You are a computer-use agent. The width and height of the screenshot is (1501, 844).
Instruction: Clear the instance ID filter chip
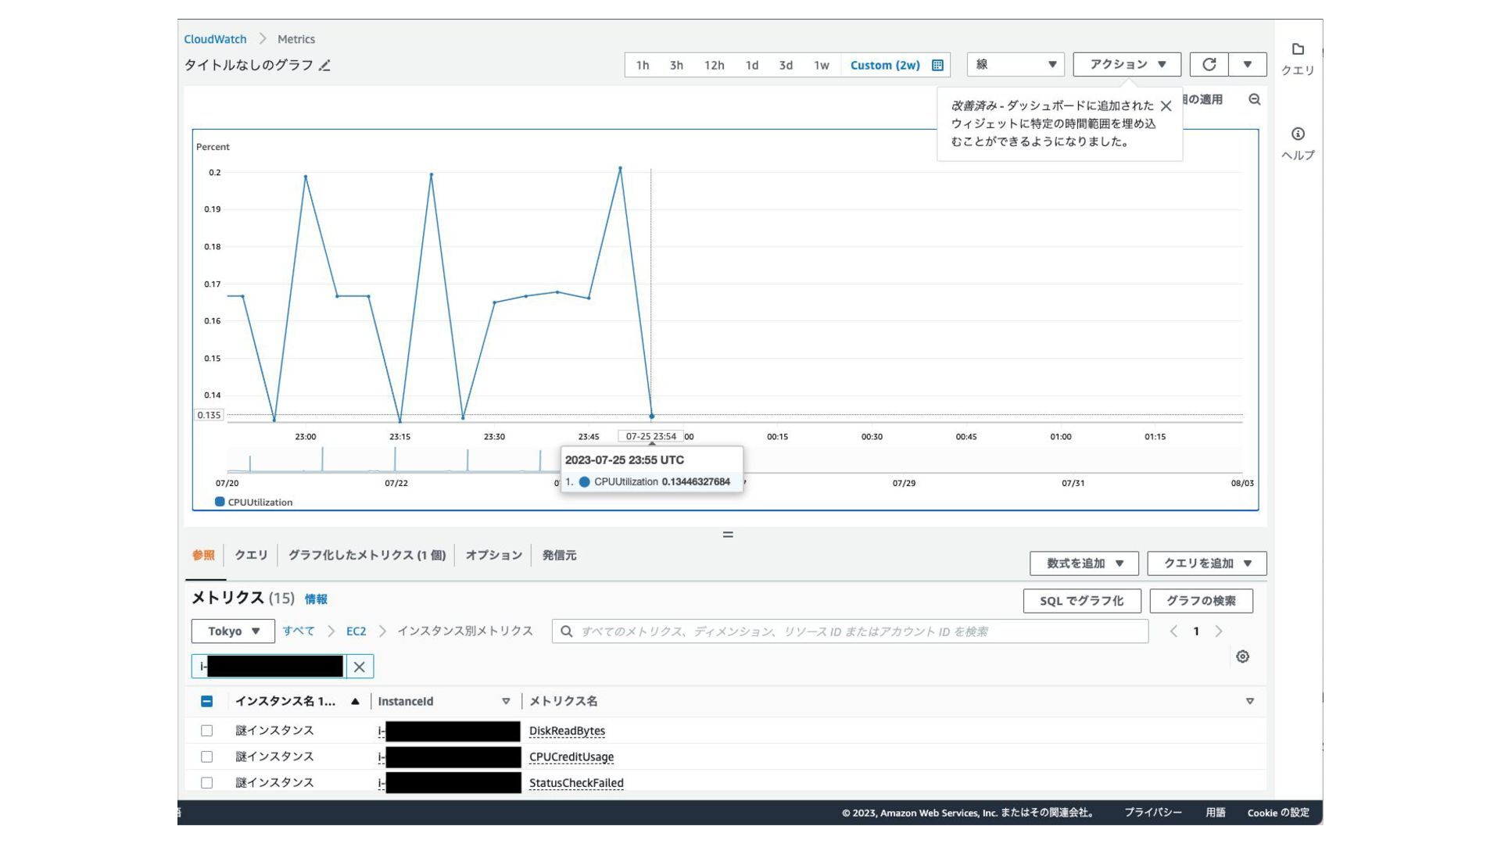360,667
